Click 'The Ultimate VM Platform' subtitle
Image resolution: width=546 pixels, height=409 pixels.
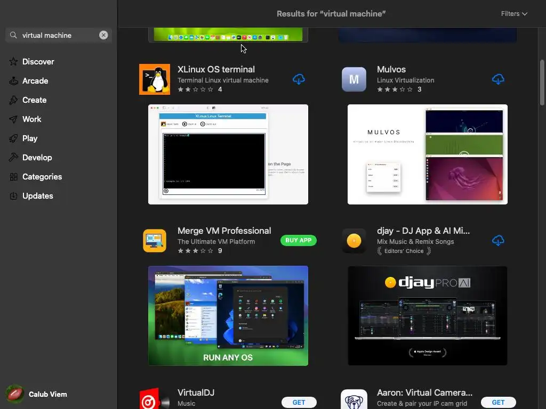(x=216, y=241)
